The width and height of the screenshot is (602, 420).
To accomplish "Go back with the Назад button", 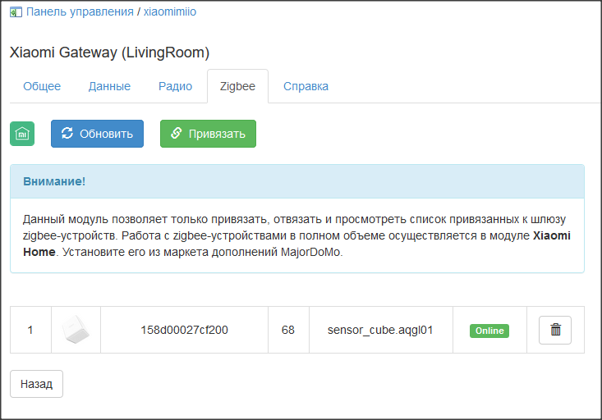I will [x=36, y=383].
